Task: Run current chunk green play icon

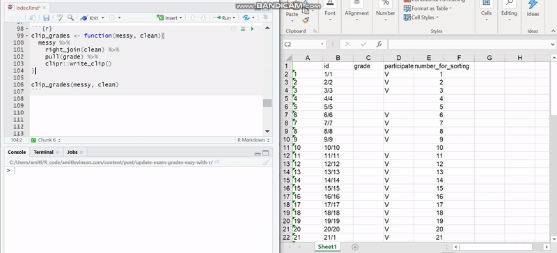Action: click(x=252, y=29)
